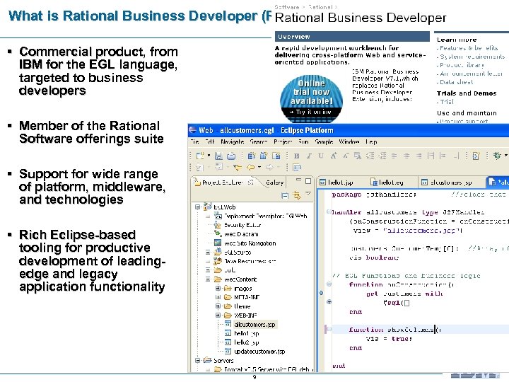Open the Search menu
This screenshot has width=509, height=382.
pos(259,141)
